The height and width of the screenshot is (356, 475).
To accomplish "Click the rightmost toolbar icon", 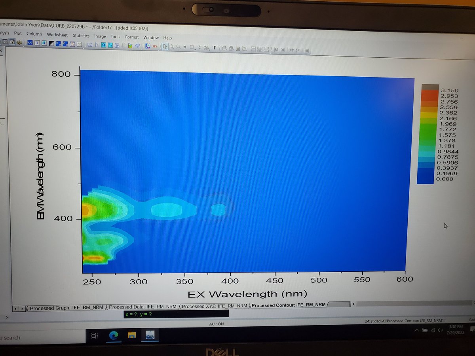I will (x=307, y=51).
